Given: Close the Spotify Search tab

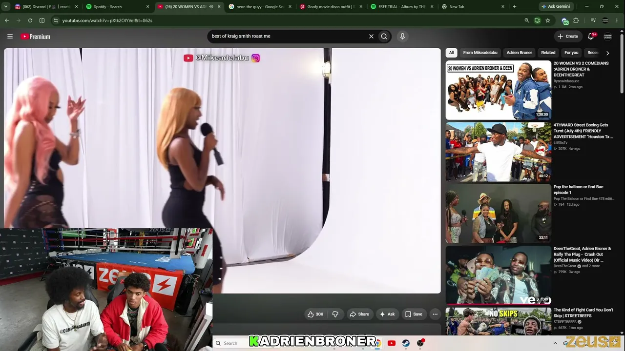Looking at the screenshot, I should pyautogui.click(x=148, y=7).
